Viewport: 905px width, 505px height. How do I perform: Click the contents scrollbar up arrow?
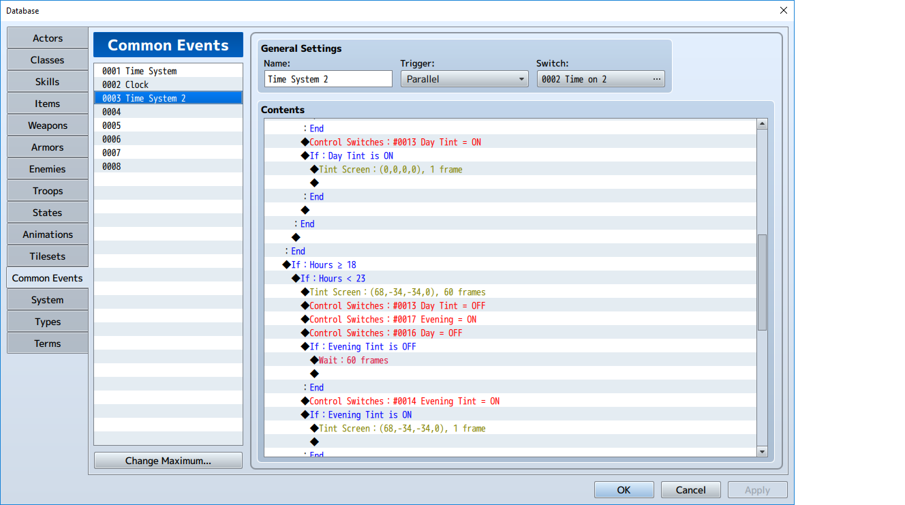763,124
